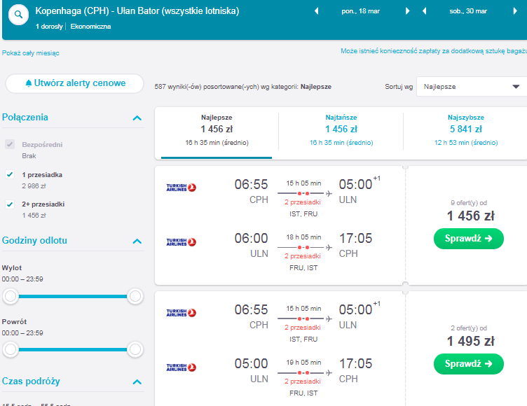The height and width of the screenshot is (406, 527).
Task: Click the Wylot slider left handle
Action: pyautogui.click(x=11, y=296)
